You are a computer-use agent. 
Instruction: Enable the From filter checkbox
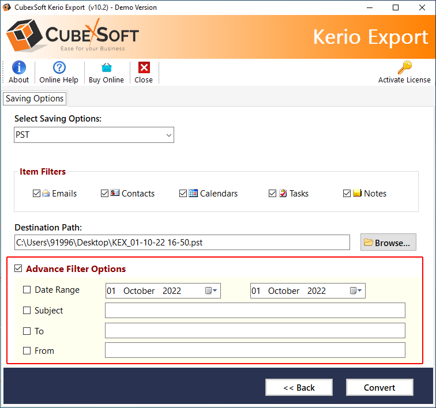(27, 351)
